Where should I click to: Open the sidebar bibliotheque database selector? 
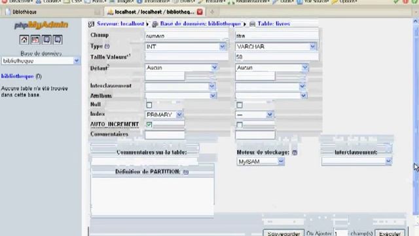41,61
